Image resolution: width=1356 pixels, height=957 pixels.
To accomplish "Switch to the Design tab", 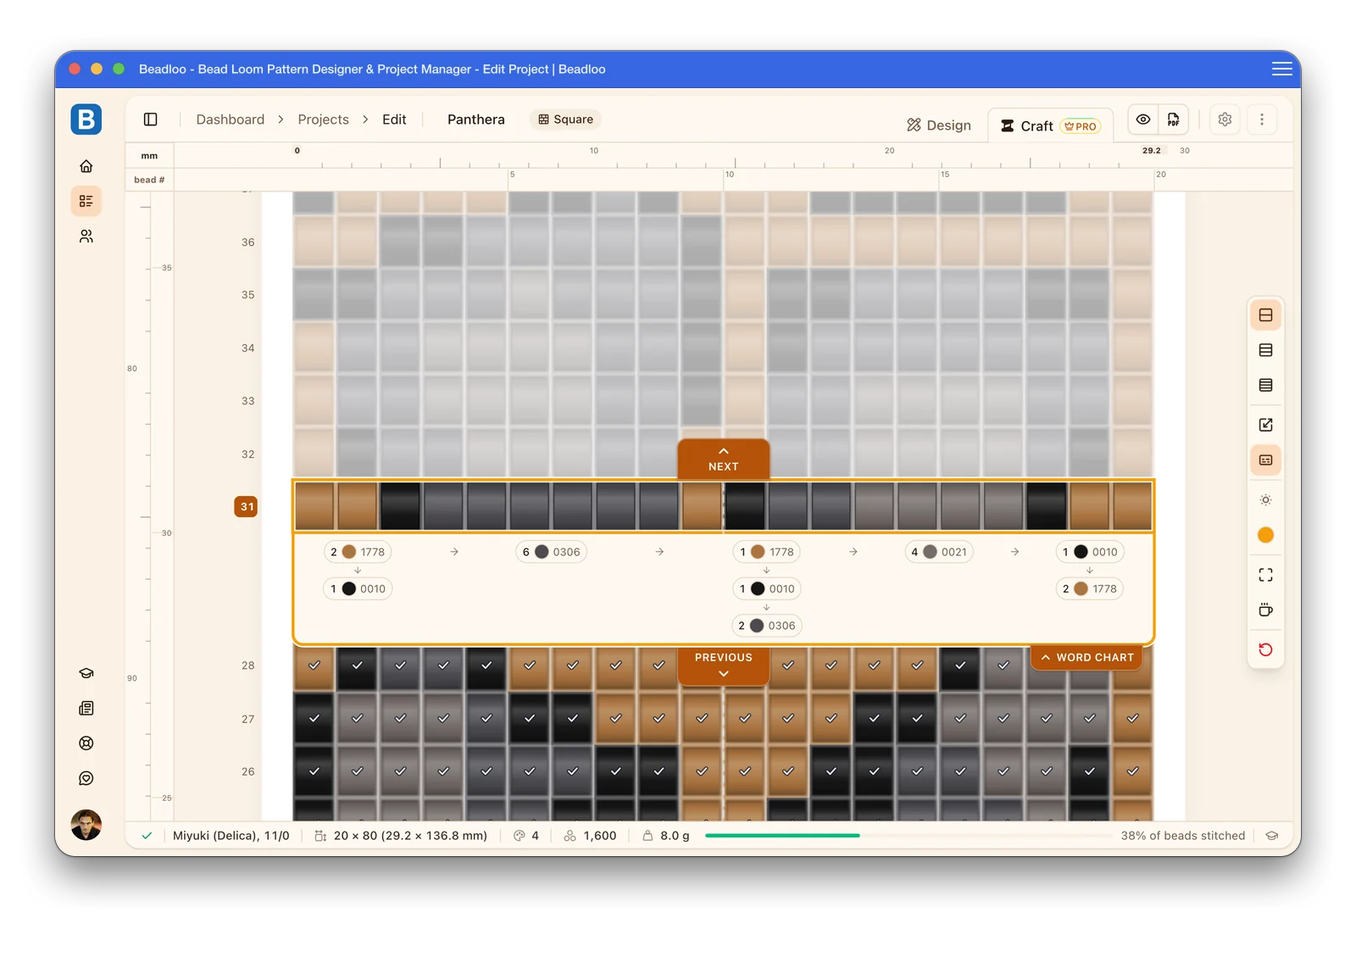I will 939,125.
